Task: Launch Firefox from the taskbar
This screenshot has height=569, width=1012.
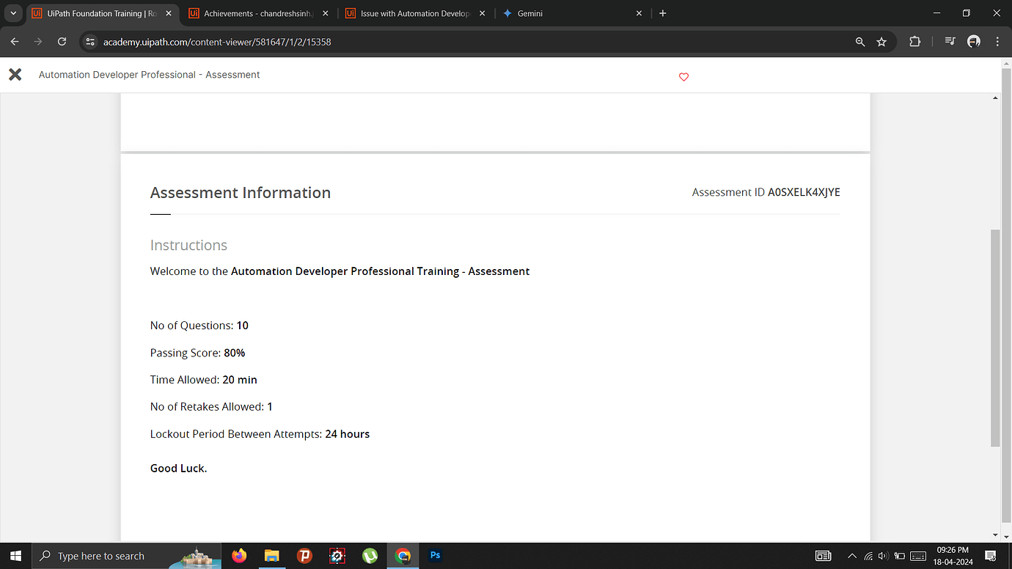Action: click(239, 556)
